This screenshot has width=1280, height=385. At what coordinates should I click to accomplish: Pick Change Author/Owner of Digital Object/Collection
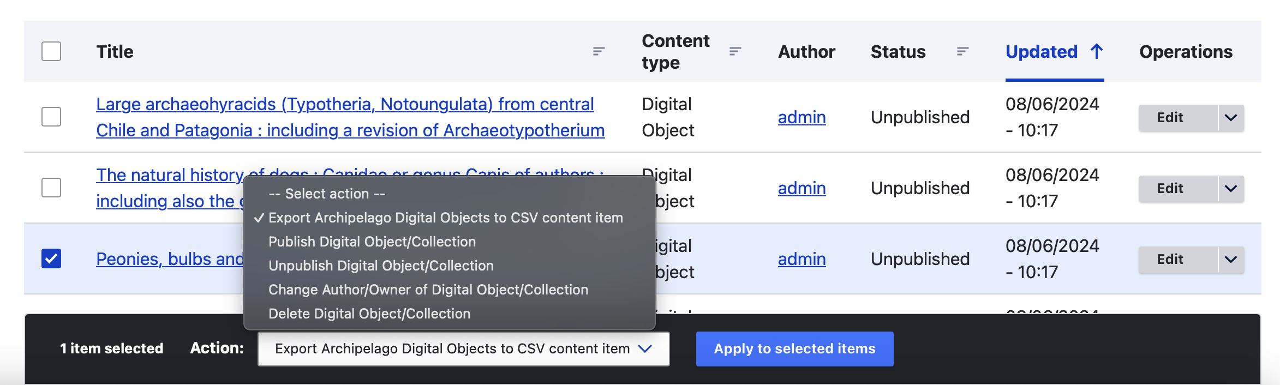coord(428,290)
